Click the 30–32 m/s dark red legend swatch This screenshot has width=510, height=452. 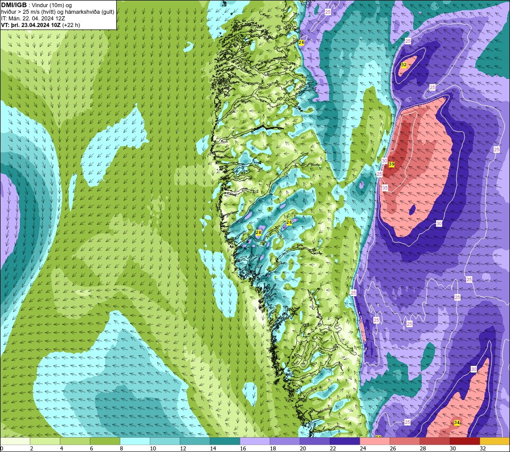465,441
